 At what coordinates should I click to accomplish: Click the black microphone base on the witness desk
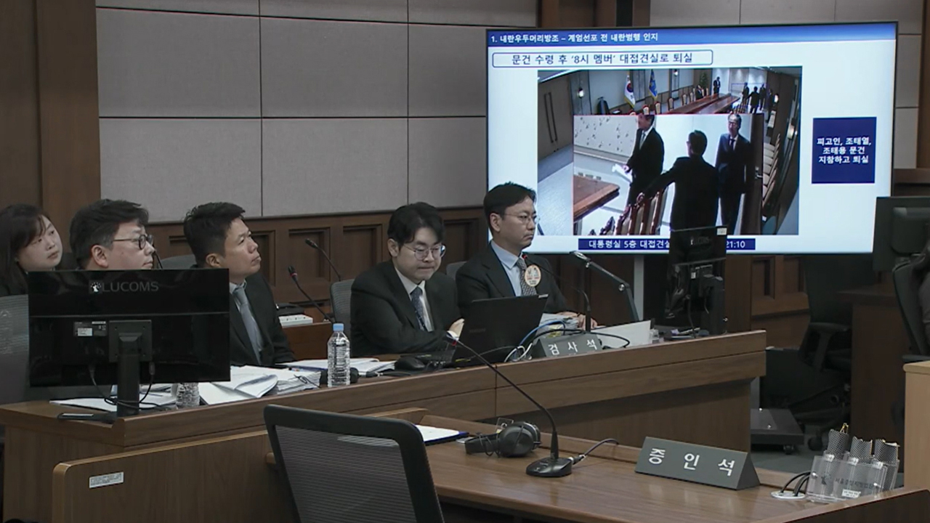click(549, 466)
